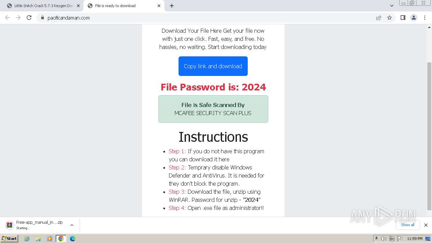Share this page icon in address bar

pyautogui.click(x=379, y=18)
